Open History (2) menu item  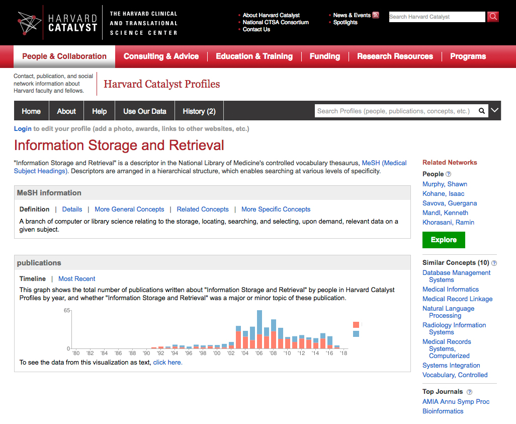click(x=199, y=111)
